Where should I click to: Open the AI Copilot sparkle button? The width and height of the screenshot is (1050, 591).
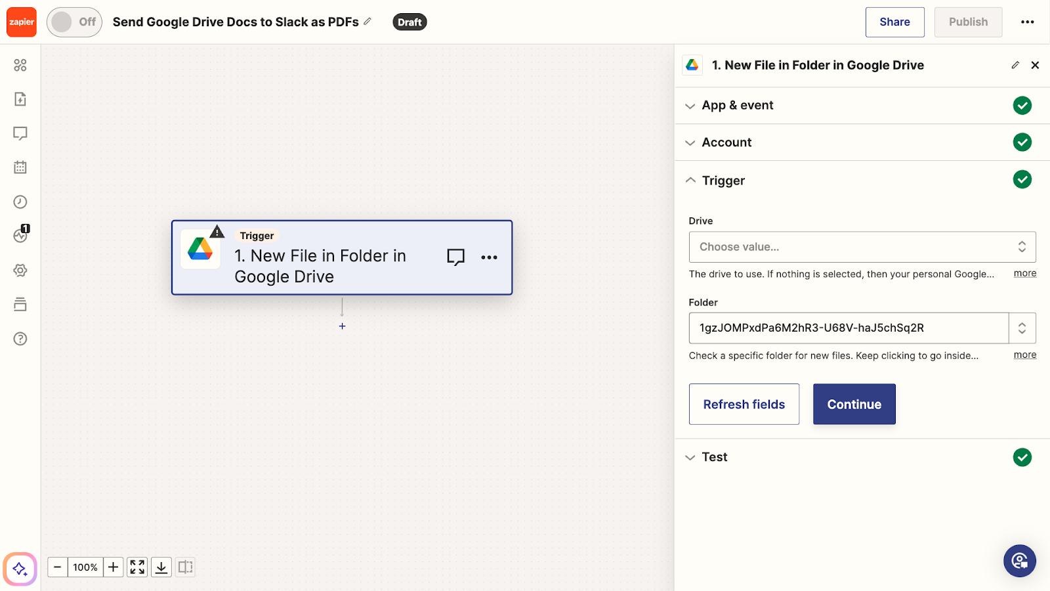pyautogui.click(x=20, y=569)
